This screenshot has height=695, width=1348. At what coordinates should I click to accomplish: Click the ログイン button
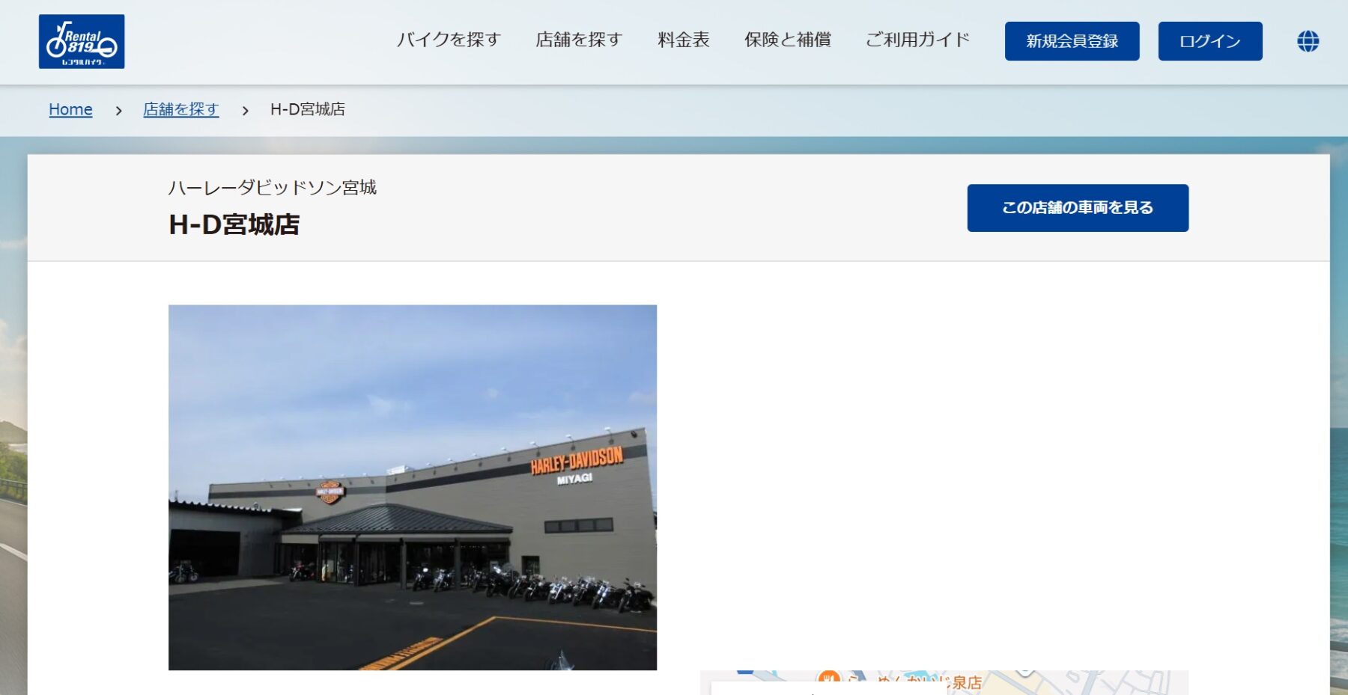click(1209, 41)
